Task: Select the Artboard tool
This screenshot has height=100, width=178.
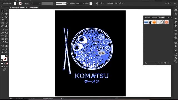Action: (x=3, y=49)
